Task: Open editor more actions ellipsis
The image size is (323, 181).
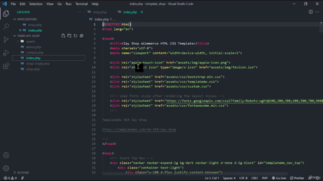Action: point(317,12)
